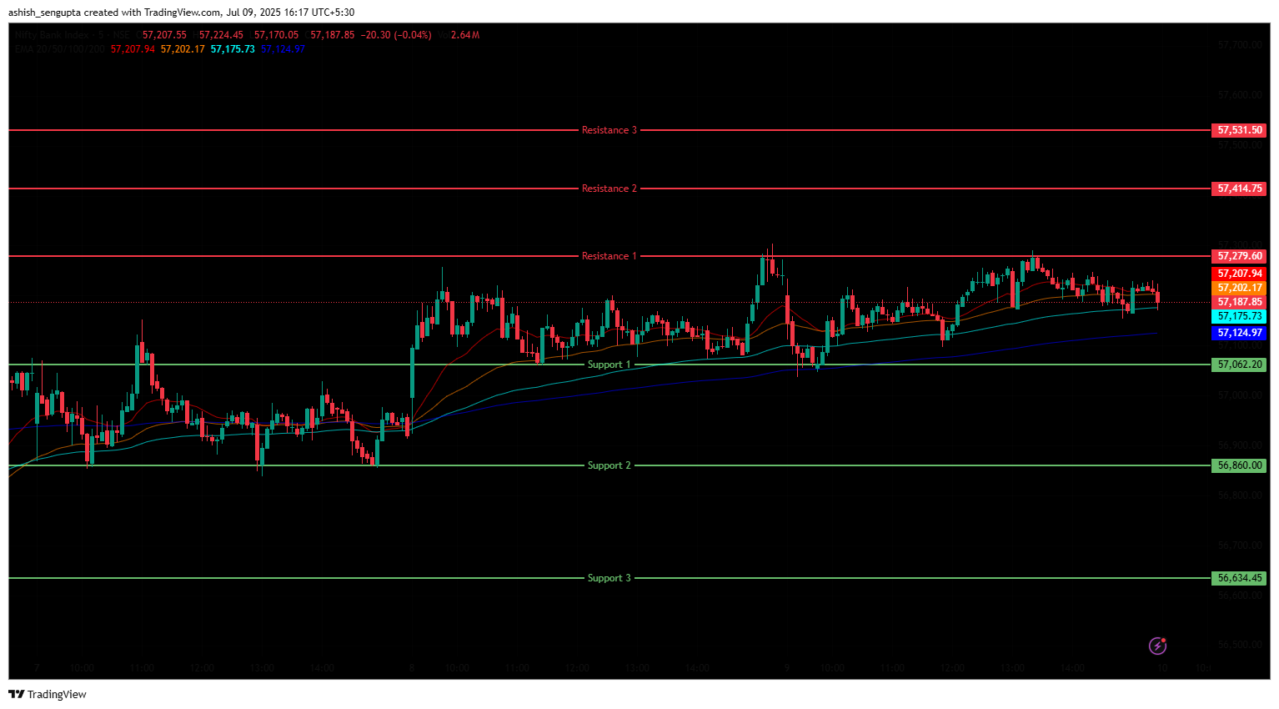Click the green 56,634.45 price scale tag

tap(1239, 578)
